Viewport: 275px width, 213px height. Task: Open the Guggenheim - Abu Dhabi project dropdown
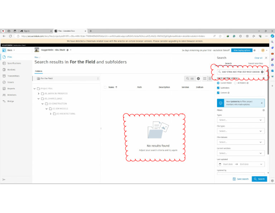click(71, 50)
